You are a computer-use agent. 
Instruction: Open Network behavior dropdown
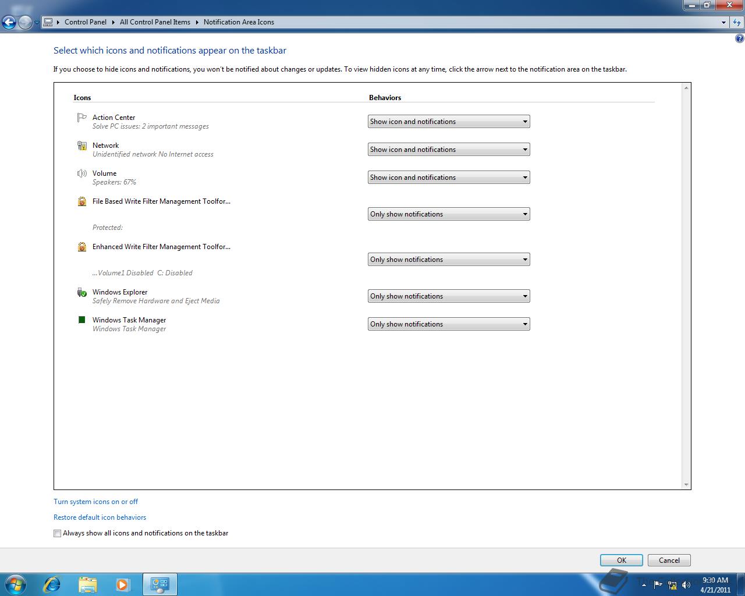click(x=449, y=150)
